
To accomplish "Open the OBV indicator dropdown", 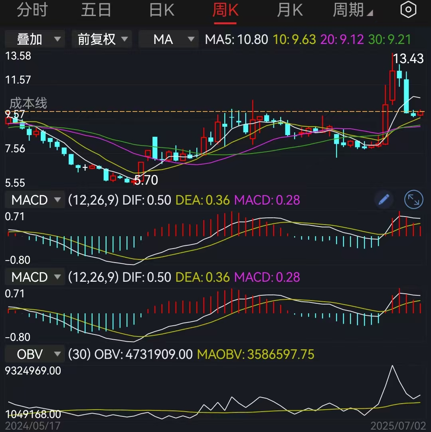I will tap(34, 354).
